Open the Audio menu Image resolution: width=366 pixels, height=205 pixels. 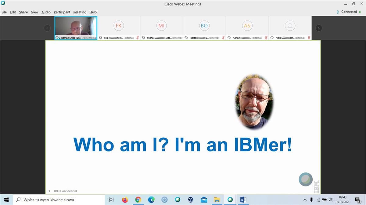(46, 12)
